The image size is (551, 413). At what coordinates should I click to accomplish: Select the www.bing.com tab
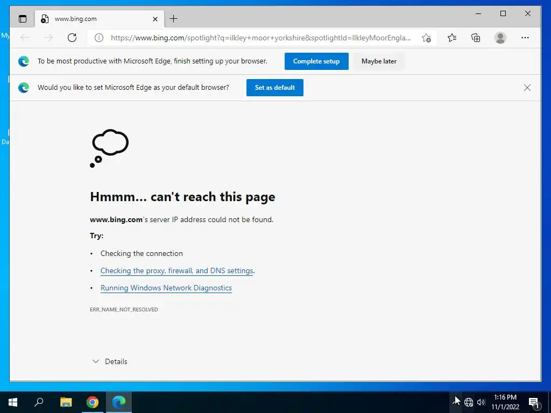pyautogui.click(x=100, y=19)
